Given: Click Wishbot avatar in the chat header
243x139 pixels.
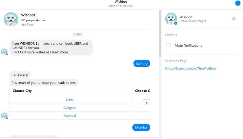Looking at the screenshot, I should pyautogui.click(x=11, y=19).
